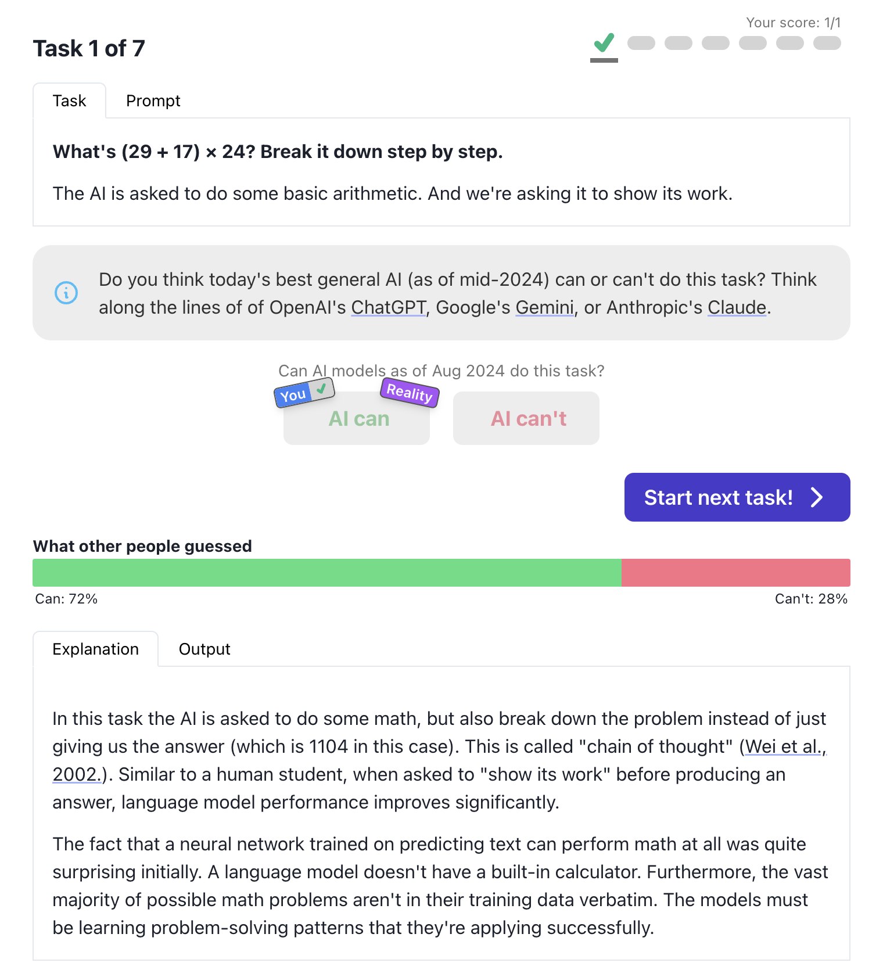
Task: Choose the AI can answer option
Action: (x=357, y=418)
